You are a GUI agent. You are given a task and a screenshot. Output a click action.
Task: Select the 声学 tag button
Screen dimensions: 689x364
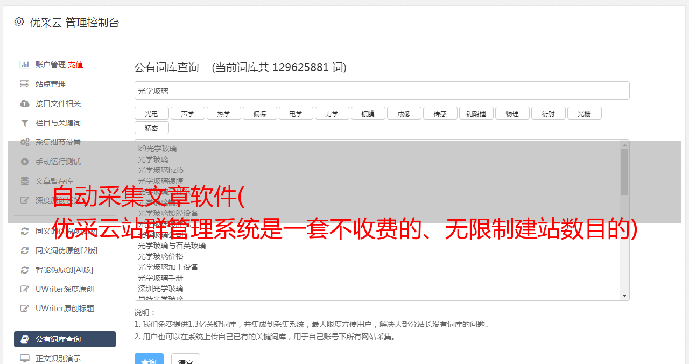point(188,113)
